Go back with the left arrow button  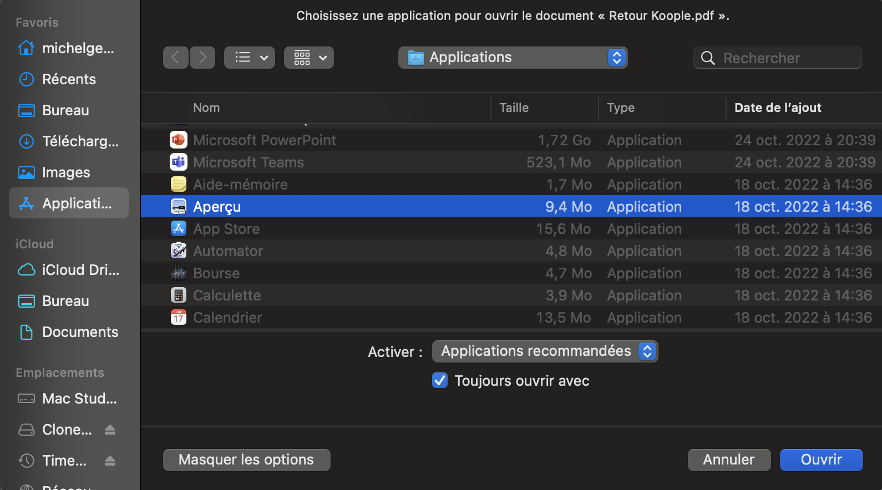pyautogui.click(x=175, y=58)
